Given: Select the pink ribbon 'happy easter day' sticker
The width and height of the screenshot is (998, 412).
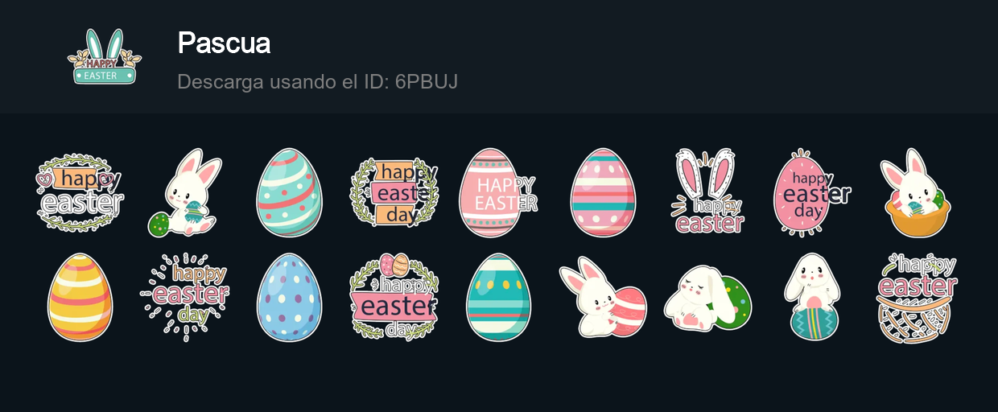Looking at the screenshot, I should 394,298.
